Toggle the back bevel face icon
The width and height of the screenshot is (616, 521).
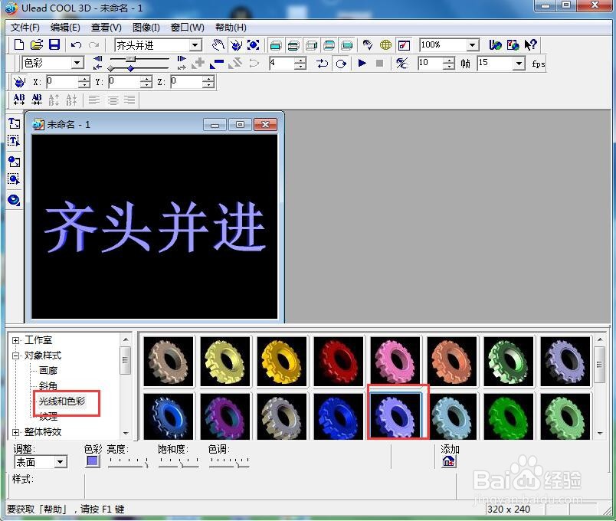click(x=329, y=45)
